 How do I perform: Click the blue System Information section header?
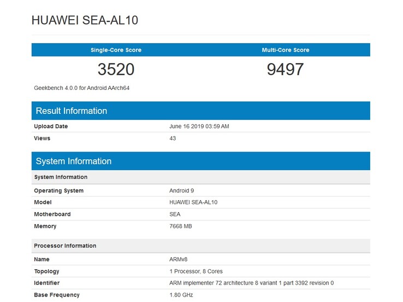click(x=74, y=161)
